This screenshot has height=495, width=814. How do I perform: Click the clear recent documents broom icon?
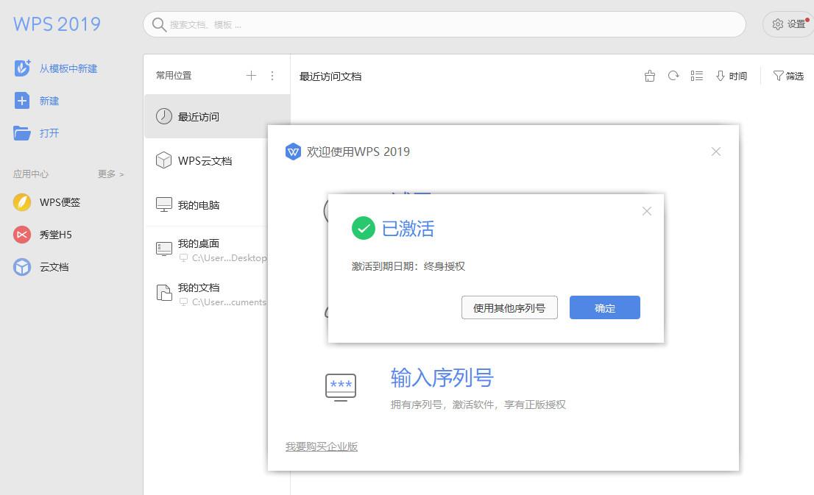pos(649,76)
